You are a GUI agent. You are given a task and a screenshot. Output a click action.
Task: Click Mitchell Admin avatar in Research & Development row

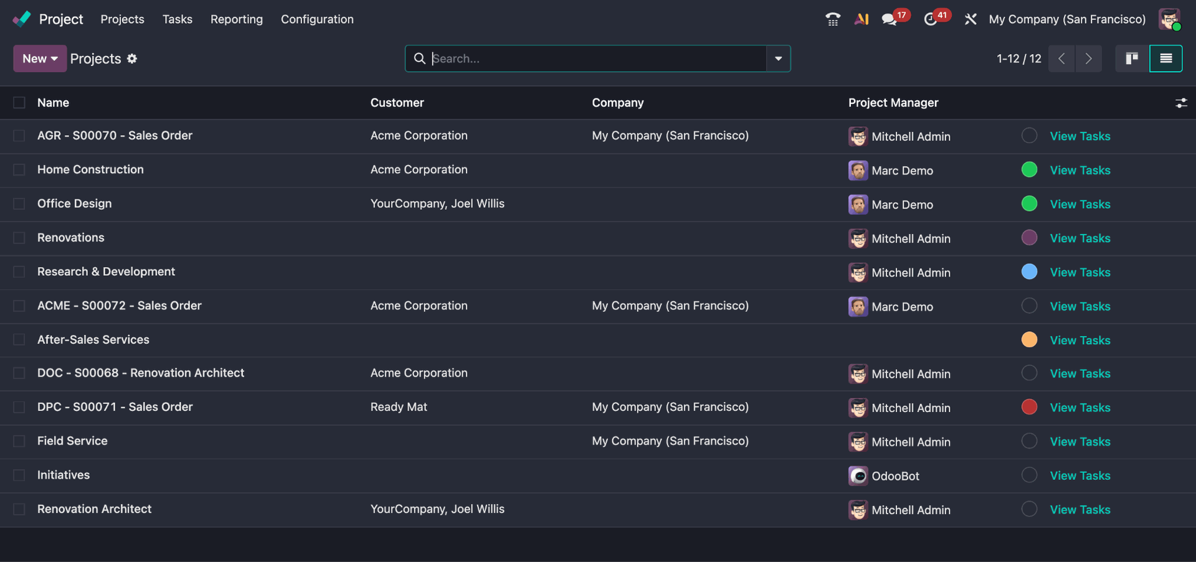tap(858, 273)
